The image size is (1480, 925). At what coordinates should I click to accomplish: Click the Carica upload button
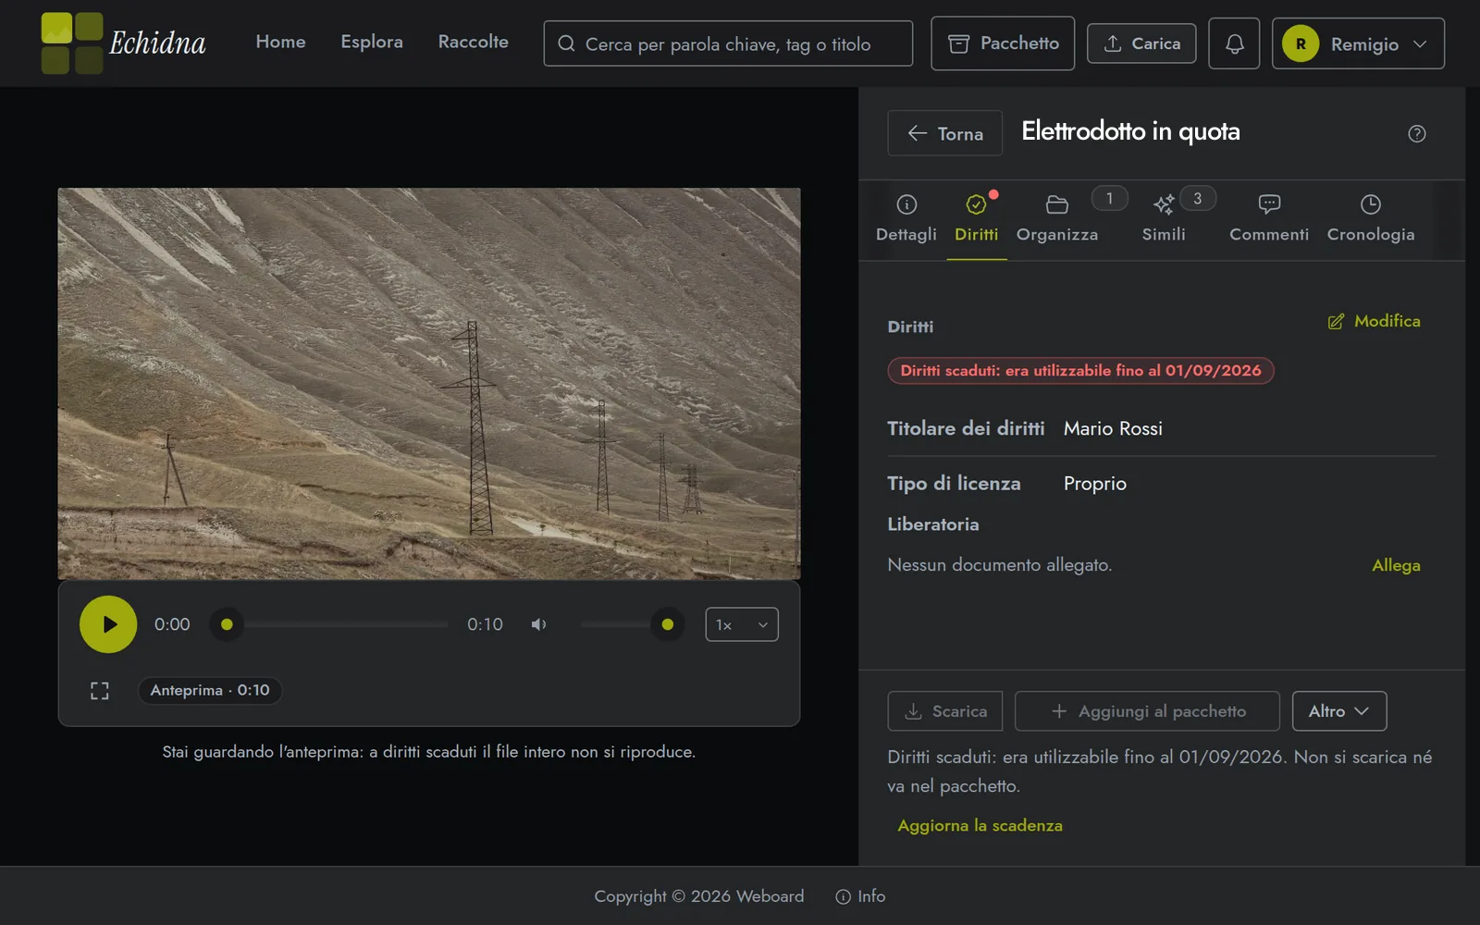(x=1141, y=43)
